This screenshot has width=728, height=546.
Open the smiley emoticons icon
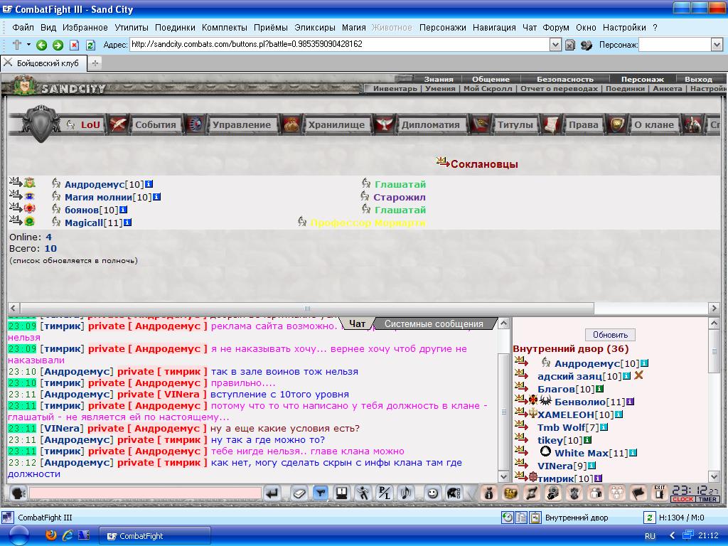[433, 493]
